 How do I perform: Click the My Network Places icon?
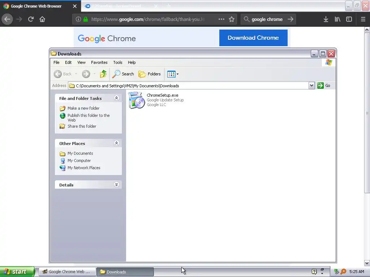click(x=62, y=168)
